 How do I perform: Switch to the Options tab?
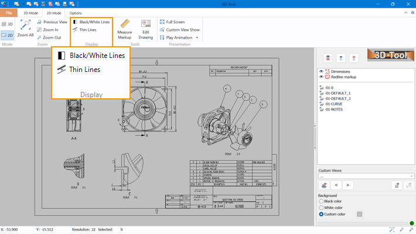[x=76, y=12]
